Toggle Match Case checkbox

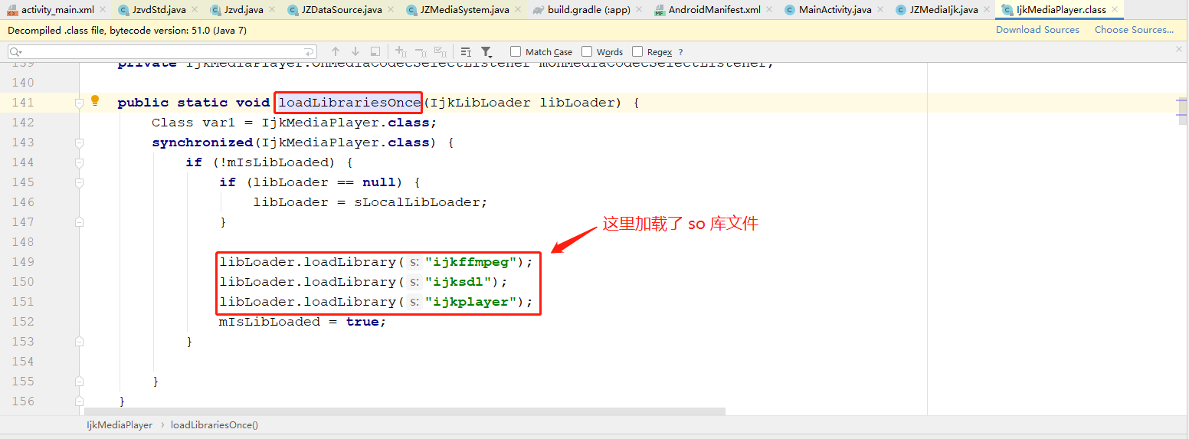[x=516, y=51]
